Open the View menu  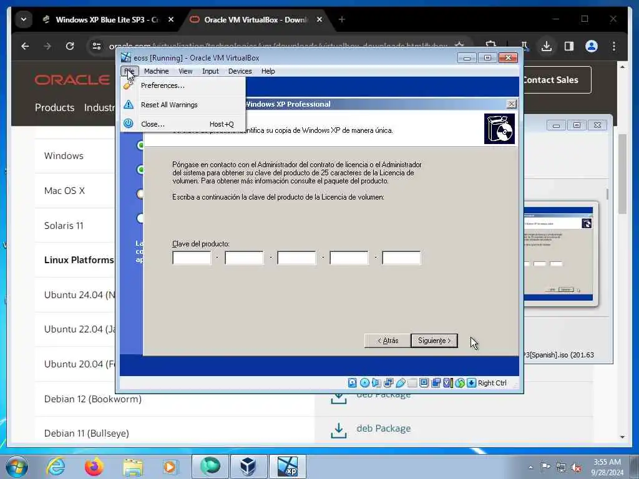(185, 71)
